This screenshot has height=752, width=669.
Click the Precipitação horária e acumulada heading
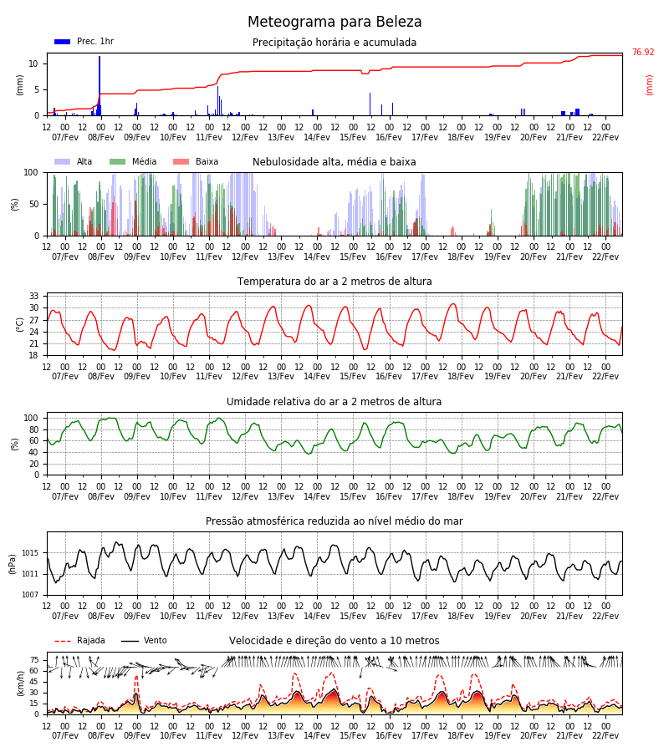tap(334, 43)
